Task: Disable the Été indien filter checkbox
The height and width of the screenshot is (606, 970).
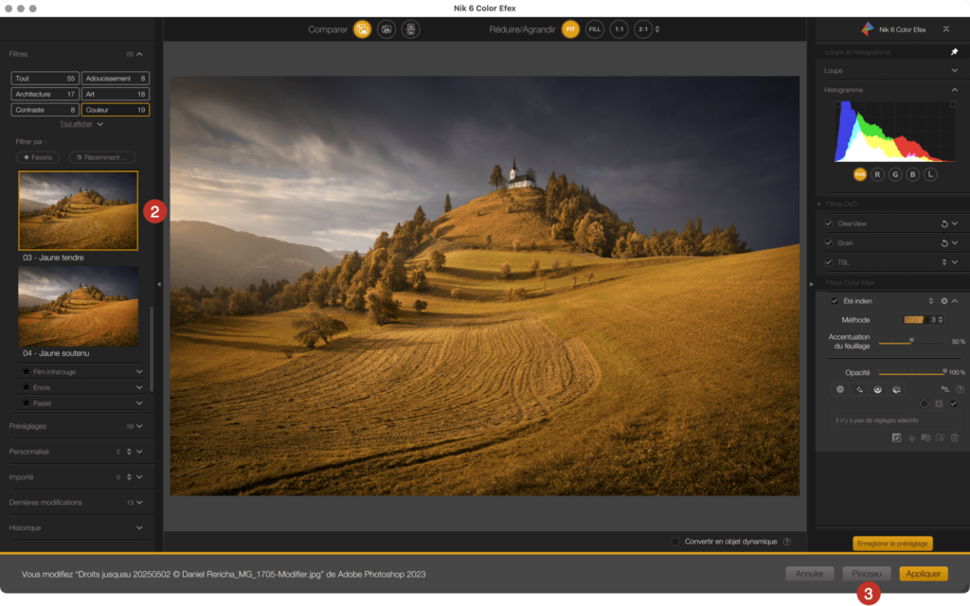Action: [835, 301]
